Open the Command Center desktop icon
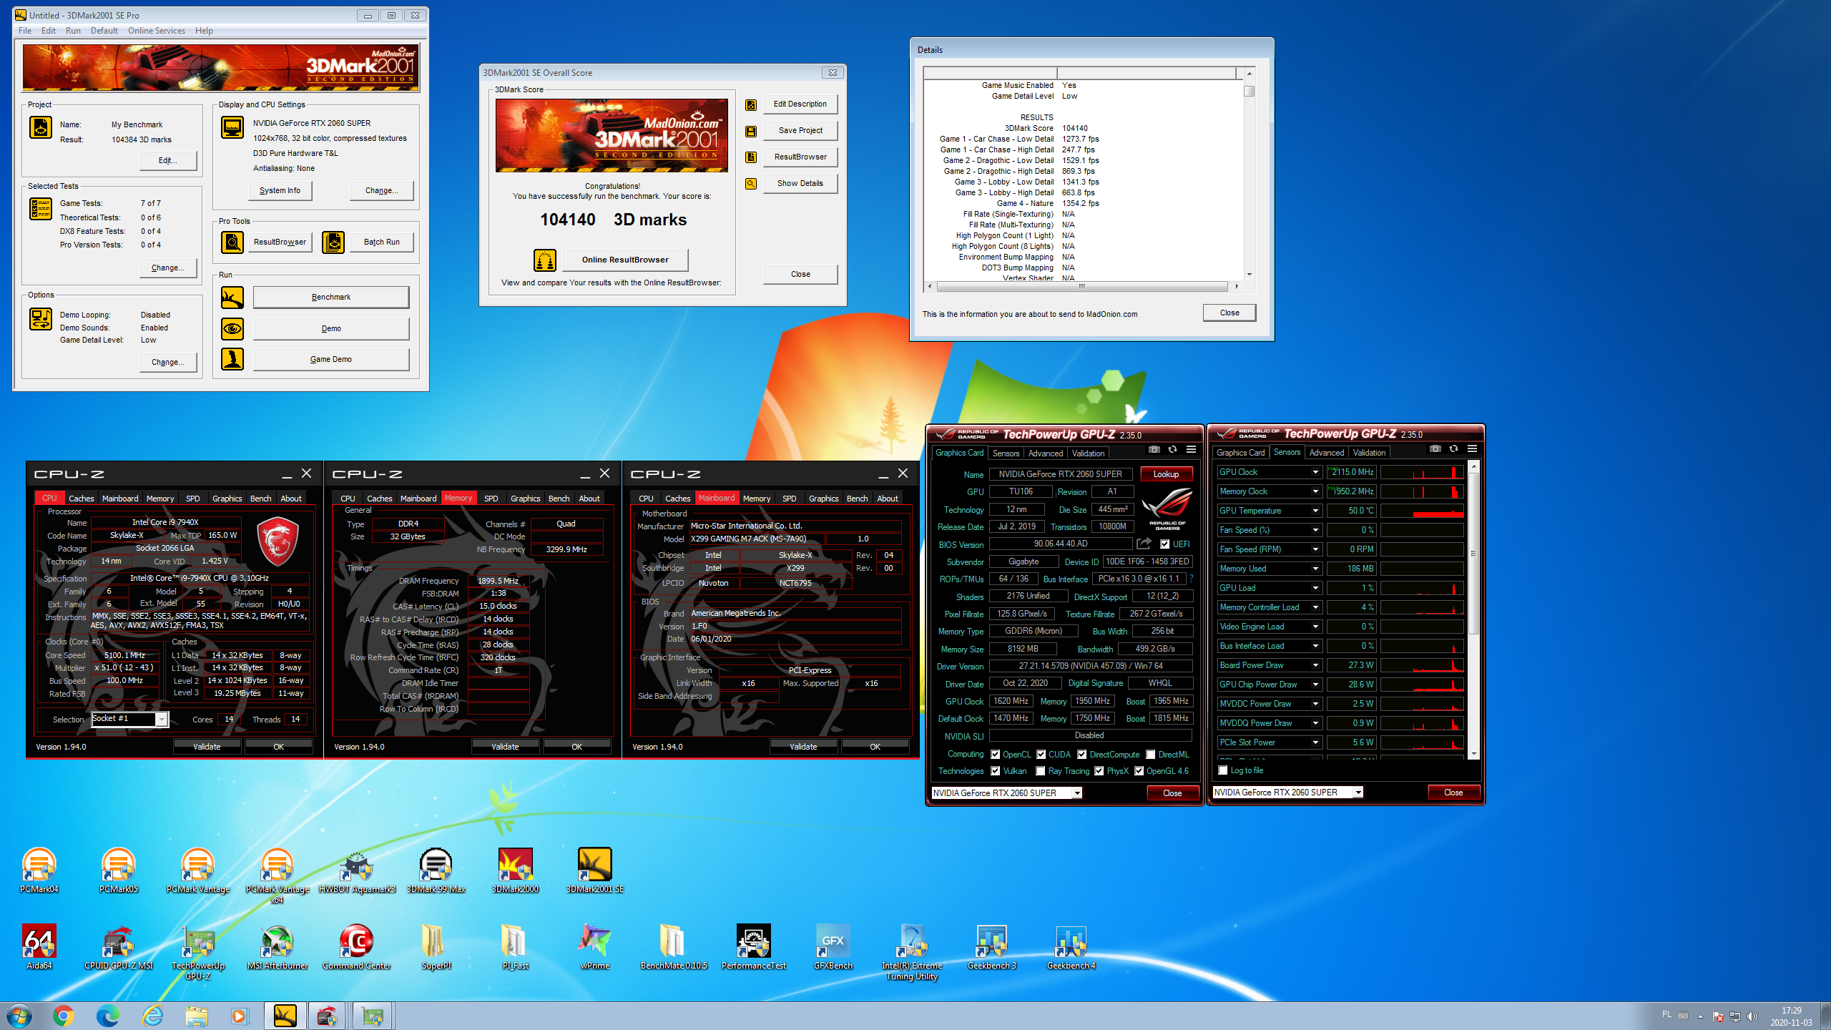Screen dimensions: 1831x1030 point(356,947)
